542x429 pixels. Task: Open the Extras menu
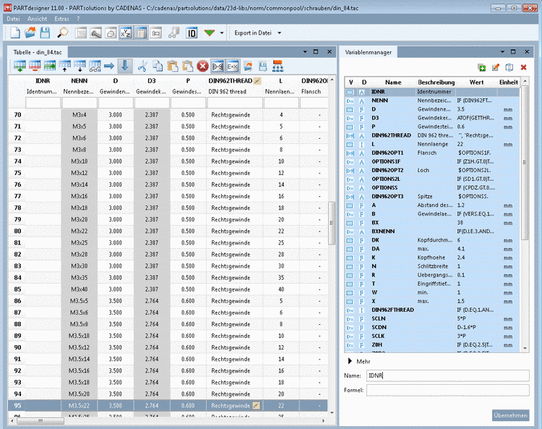(62, 17)
